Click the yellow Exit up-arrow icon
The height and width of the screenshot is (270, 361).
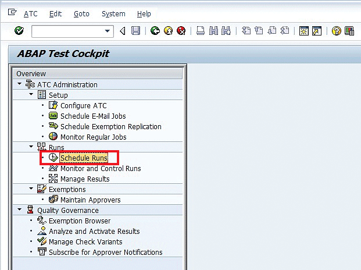[x=168, y=31]
